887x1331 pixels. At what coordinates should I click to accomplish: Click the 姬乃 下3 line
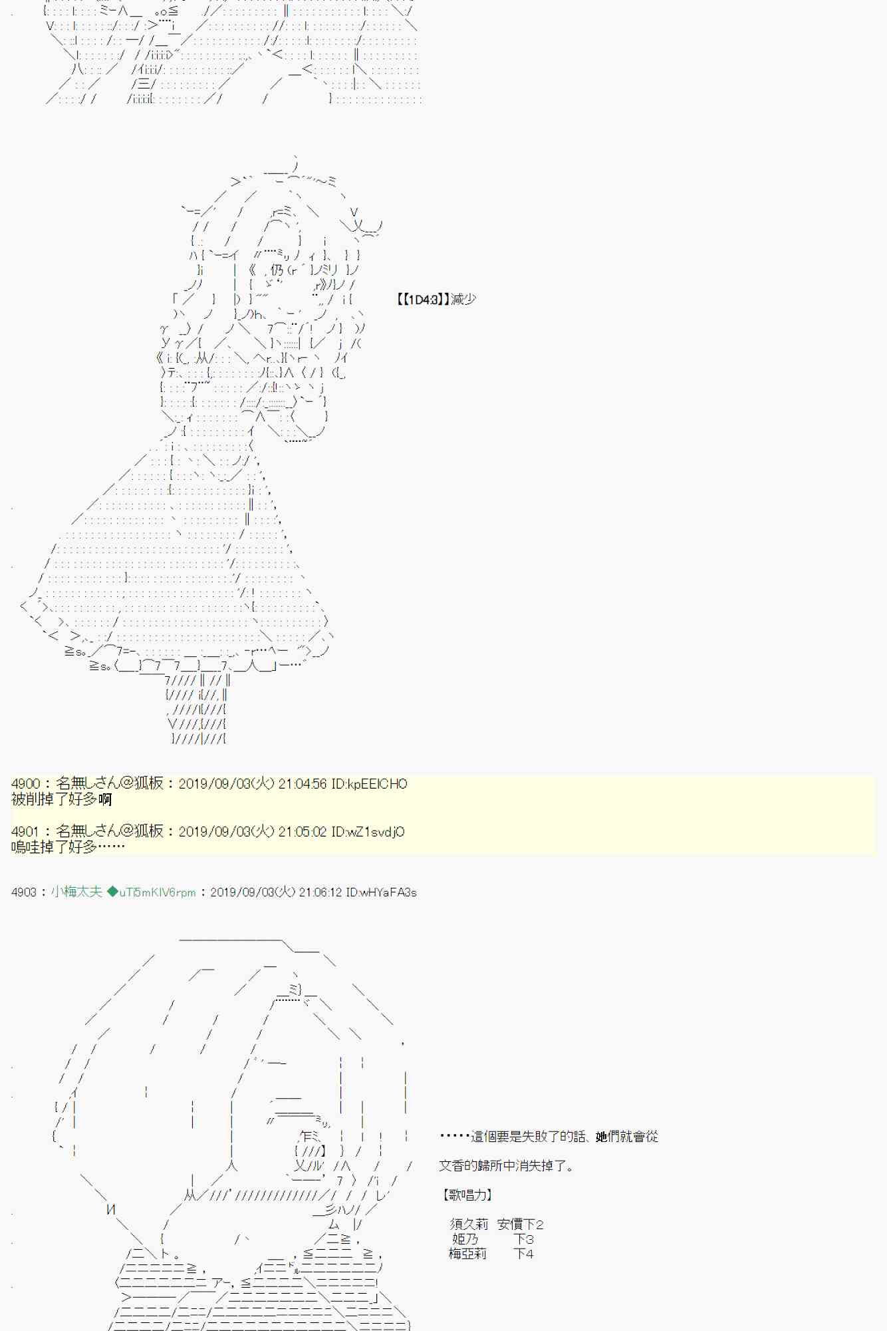point(492,1239)
